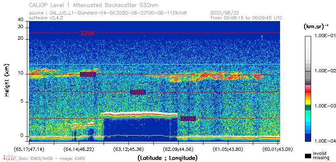
Task: Click the (65.17;47.14) axis tick label
Action: tap(29, 149)
